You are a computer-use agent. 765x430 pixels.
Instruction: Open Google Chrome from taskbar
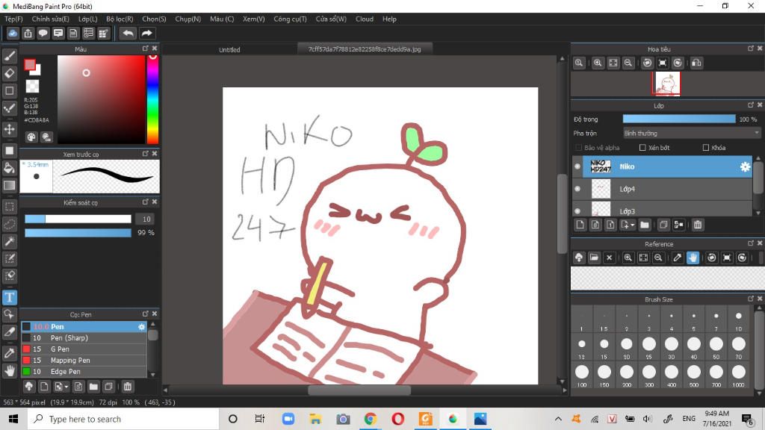pos(371,419)
